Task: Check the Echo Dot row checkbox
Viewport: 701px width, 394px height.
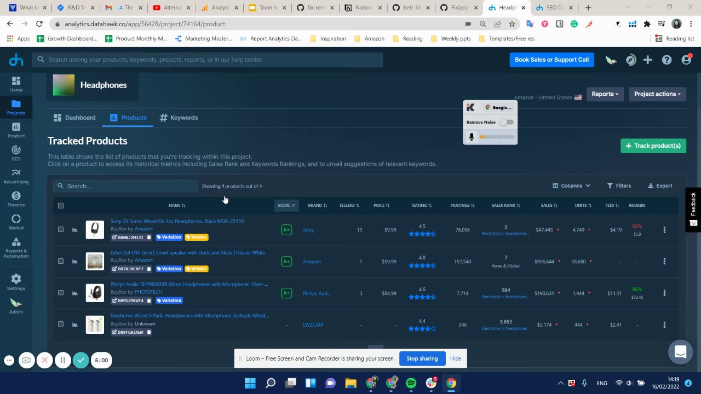Action: pyautogui.click(x=61, y=261)
